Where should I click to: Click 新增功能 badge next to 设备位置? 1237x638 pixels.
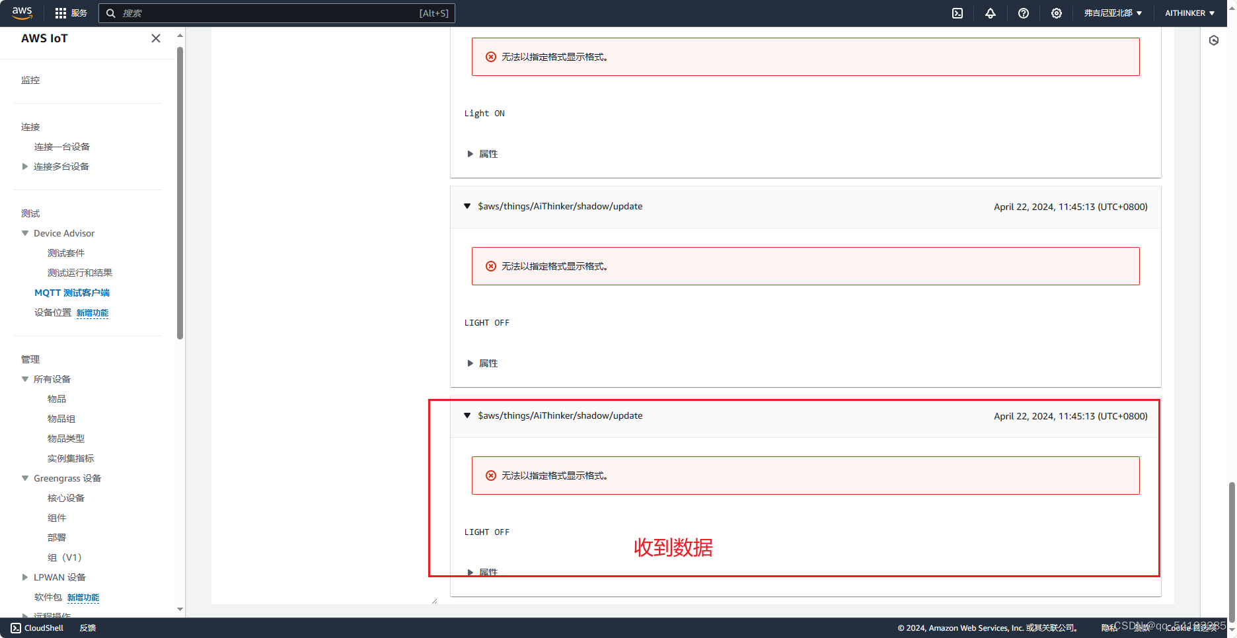coord(93,313)
